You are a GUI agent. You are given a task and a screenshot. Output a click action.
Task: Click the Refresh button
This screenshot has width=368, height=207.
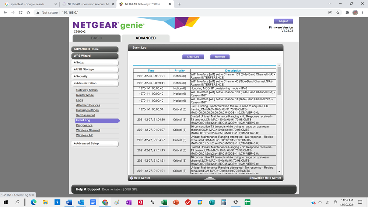[x=220, y=57]
